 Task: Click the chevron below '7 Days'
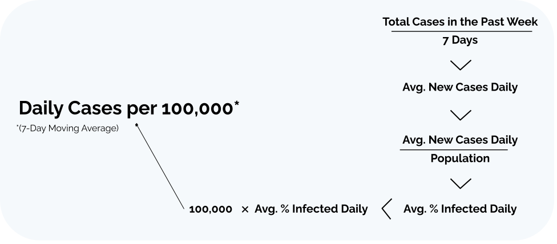(x=461, y=65)
